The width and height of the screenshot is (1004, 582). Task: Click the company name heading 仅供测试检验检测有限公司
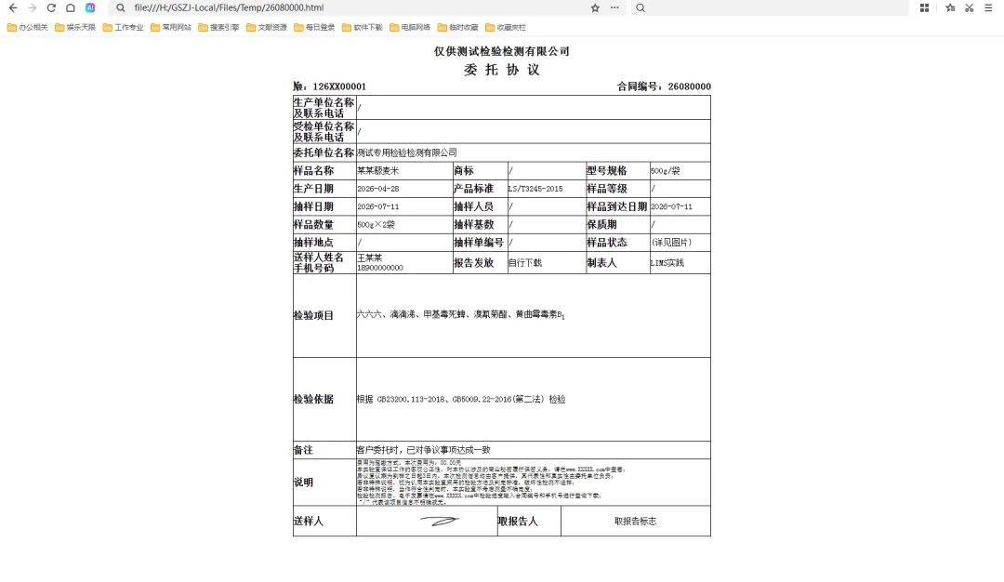coord(501,51)
